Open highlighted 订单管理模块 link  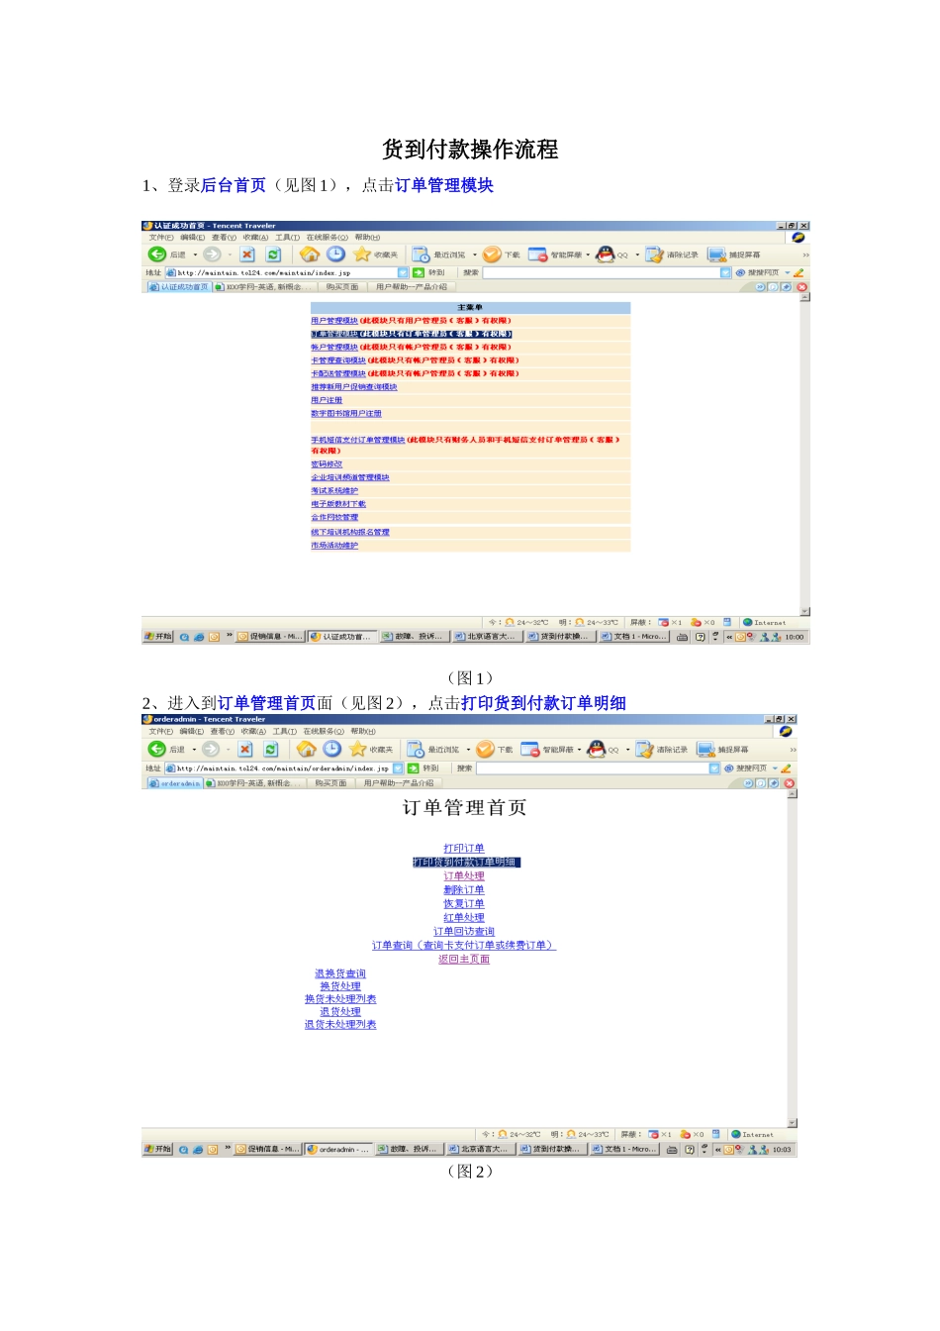click(x=334, y=334)
